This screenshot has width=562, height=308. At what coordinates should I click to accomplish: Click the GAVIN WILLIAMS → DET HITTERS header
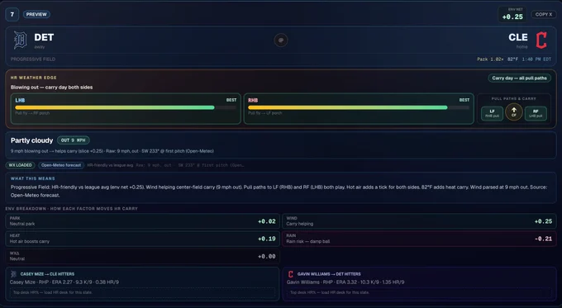pyautogui.click(x=329, y=274)
